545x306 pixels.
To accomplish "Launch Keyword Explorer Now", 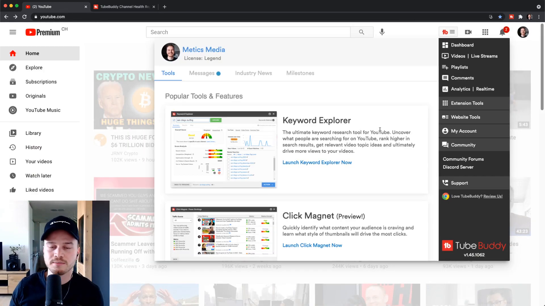I will tap(317, 162).
